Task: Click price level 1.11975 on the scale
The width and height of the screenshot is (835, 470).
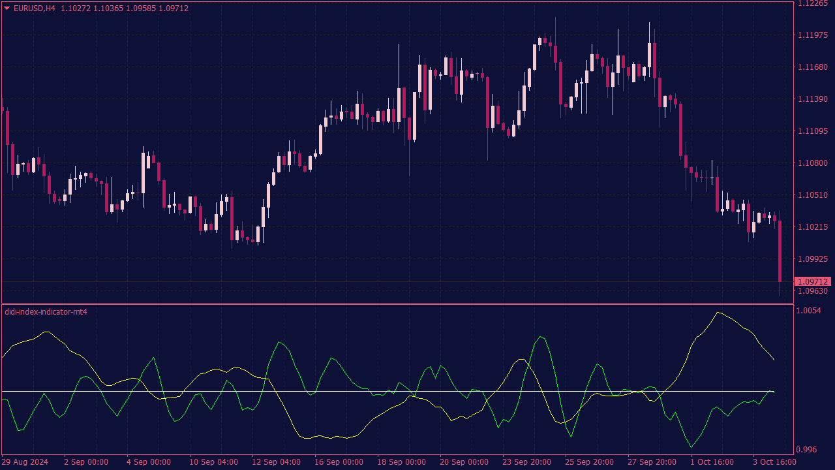Action: click(813, 35)
